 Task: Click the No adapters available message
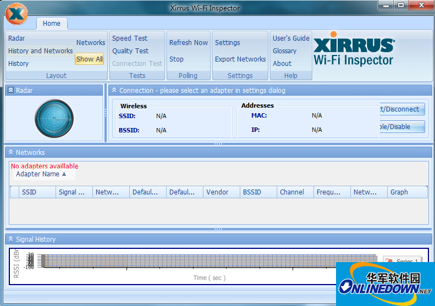click(x=45, y=166)
